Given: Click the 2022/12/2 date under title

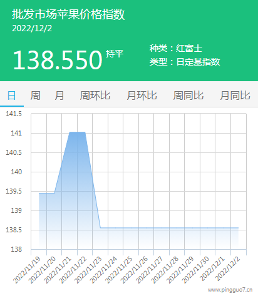Looking at the screenshot, I should (32, 29).
